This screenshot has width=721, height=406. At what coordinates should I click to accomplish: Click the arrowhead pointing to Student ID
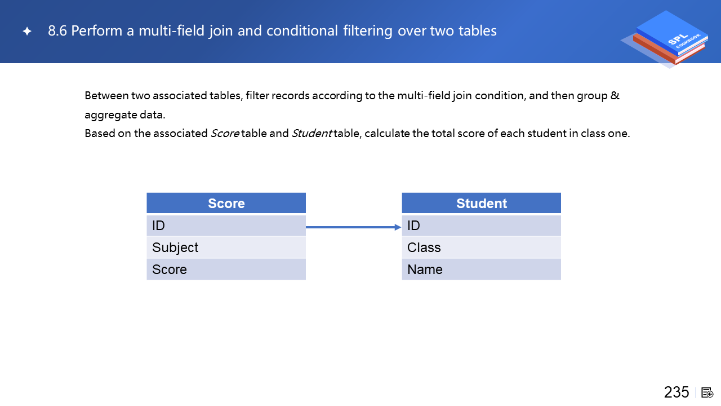398,227
